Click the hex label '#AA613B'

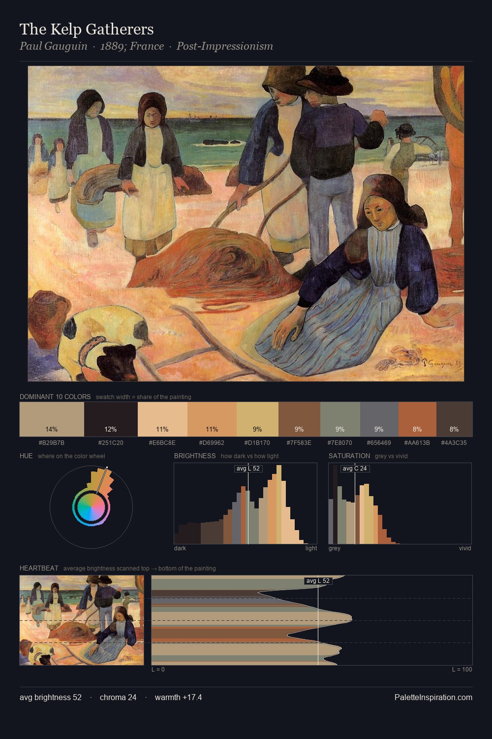click(417, 443)
